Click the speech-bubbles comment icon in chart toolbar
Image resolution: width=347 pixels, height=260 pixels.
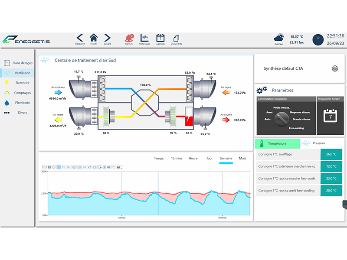(x=84, y=167)
